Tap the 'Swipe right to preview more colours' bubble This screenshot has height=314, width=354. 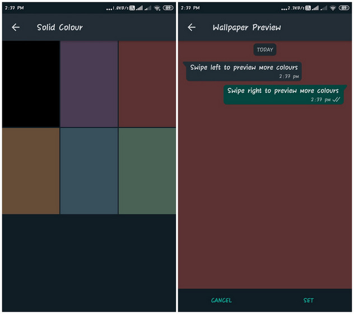tap(285, 95)
